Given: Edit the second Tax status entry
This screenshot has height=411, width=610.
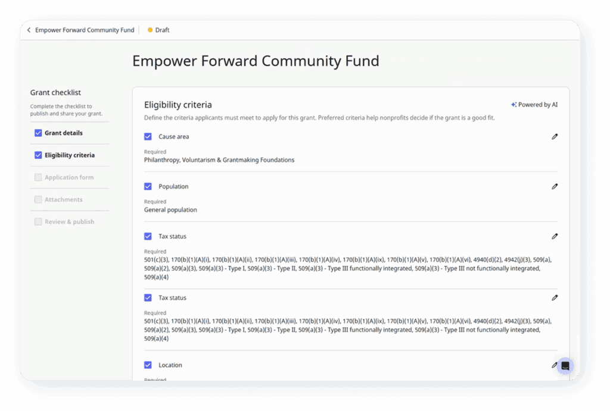Looking at the screenshot, I should click(555, 297).
